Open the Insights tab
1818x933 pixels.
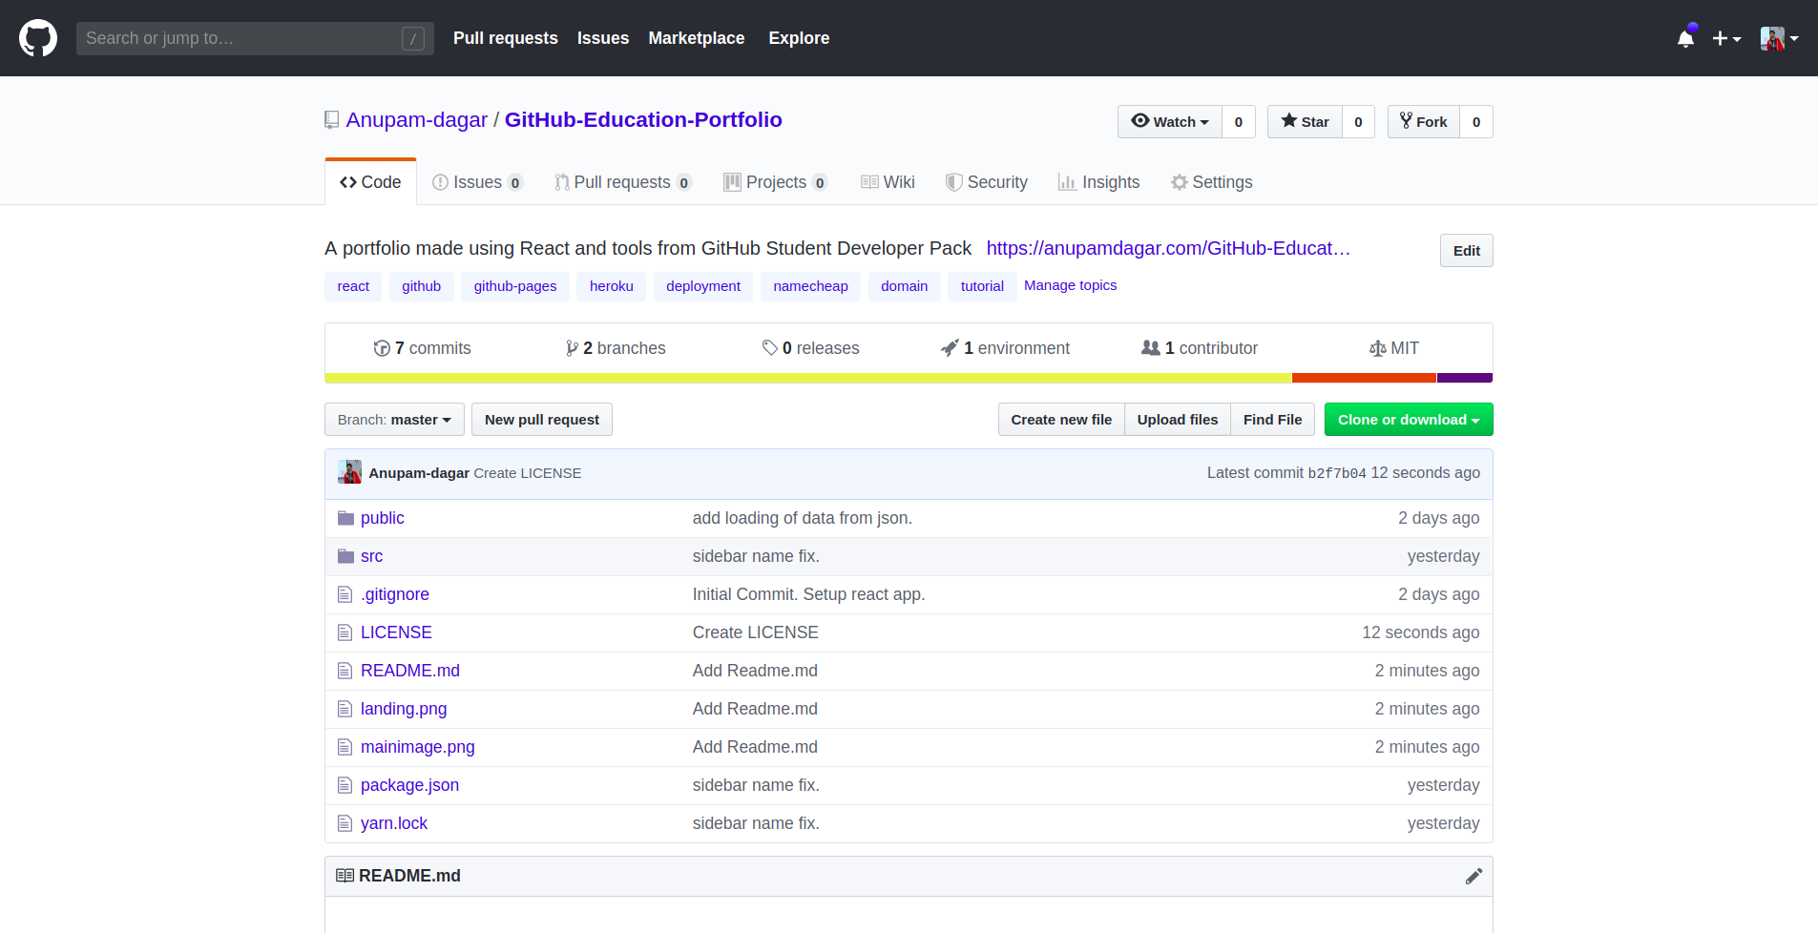pyautogui.click(x=1098, y=182)
